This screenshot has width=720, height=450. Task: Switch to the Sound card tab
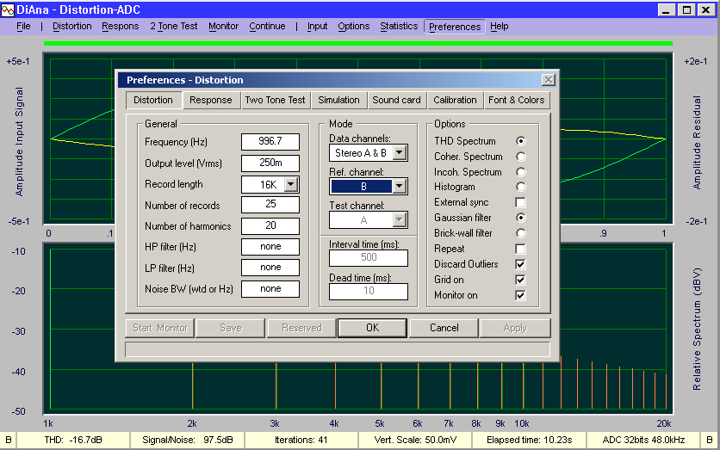396,100
